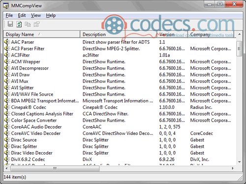Select the Dirac Video Decoder name
This screenshot has height=184, width=246.
(x=32, y=153)
